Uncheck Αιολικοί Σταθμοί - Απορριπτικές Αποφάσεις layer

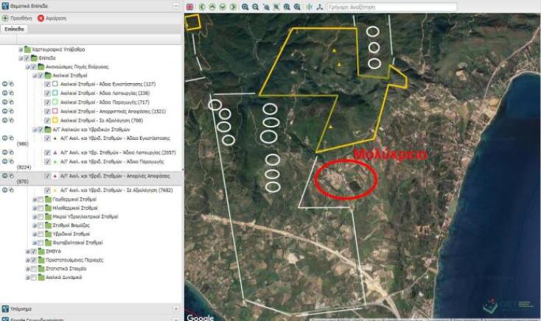[47, 110]
